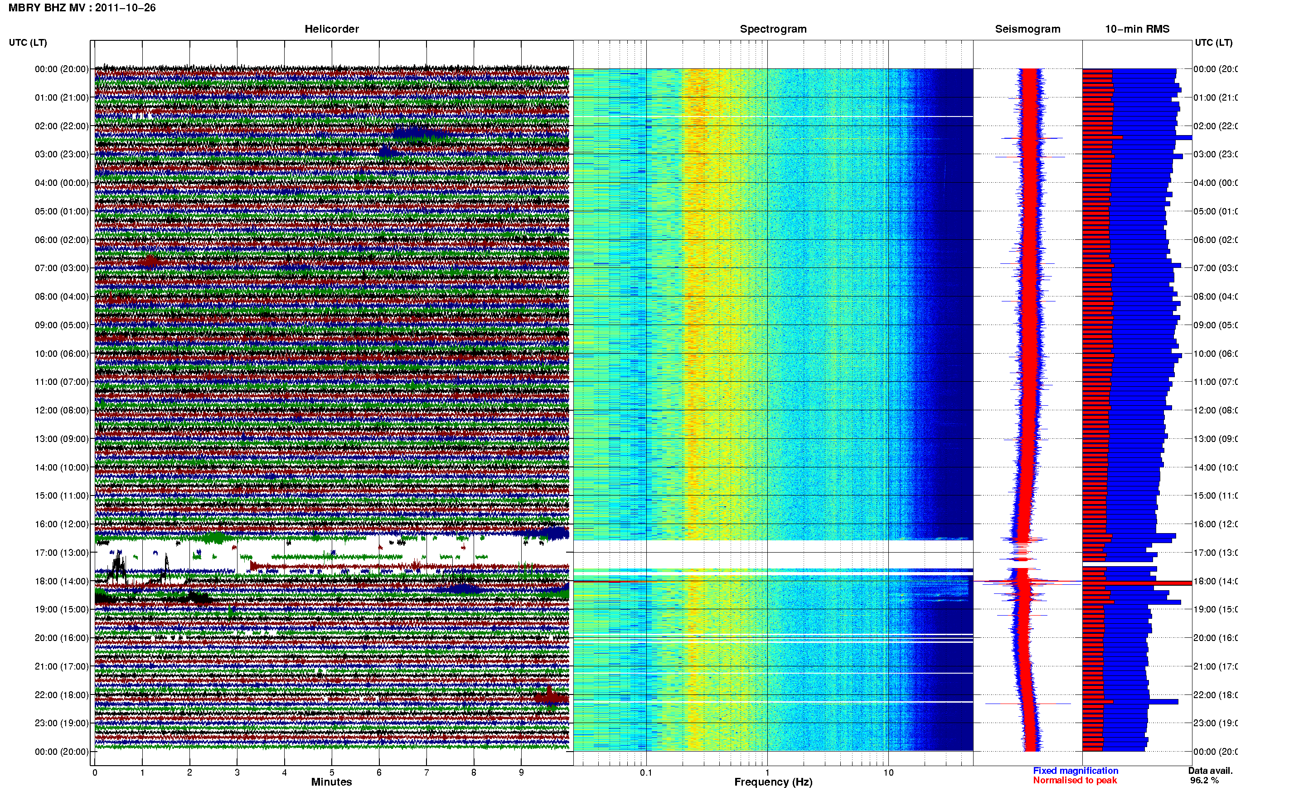The height and width of the screenshot is (806, 1289).
Task: Select bottom left time label '00:00 (20:00)'
Action: [62, 752]
